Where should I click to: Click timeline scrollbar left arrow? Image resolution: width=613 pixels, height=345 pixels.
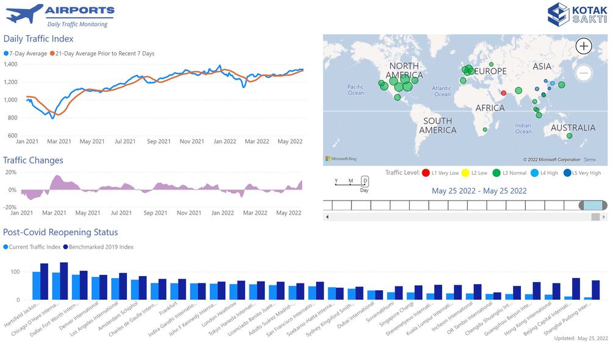(x=327, y=217)
